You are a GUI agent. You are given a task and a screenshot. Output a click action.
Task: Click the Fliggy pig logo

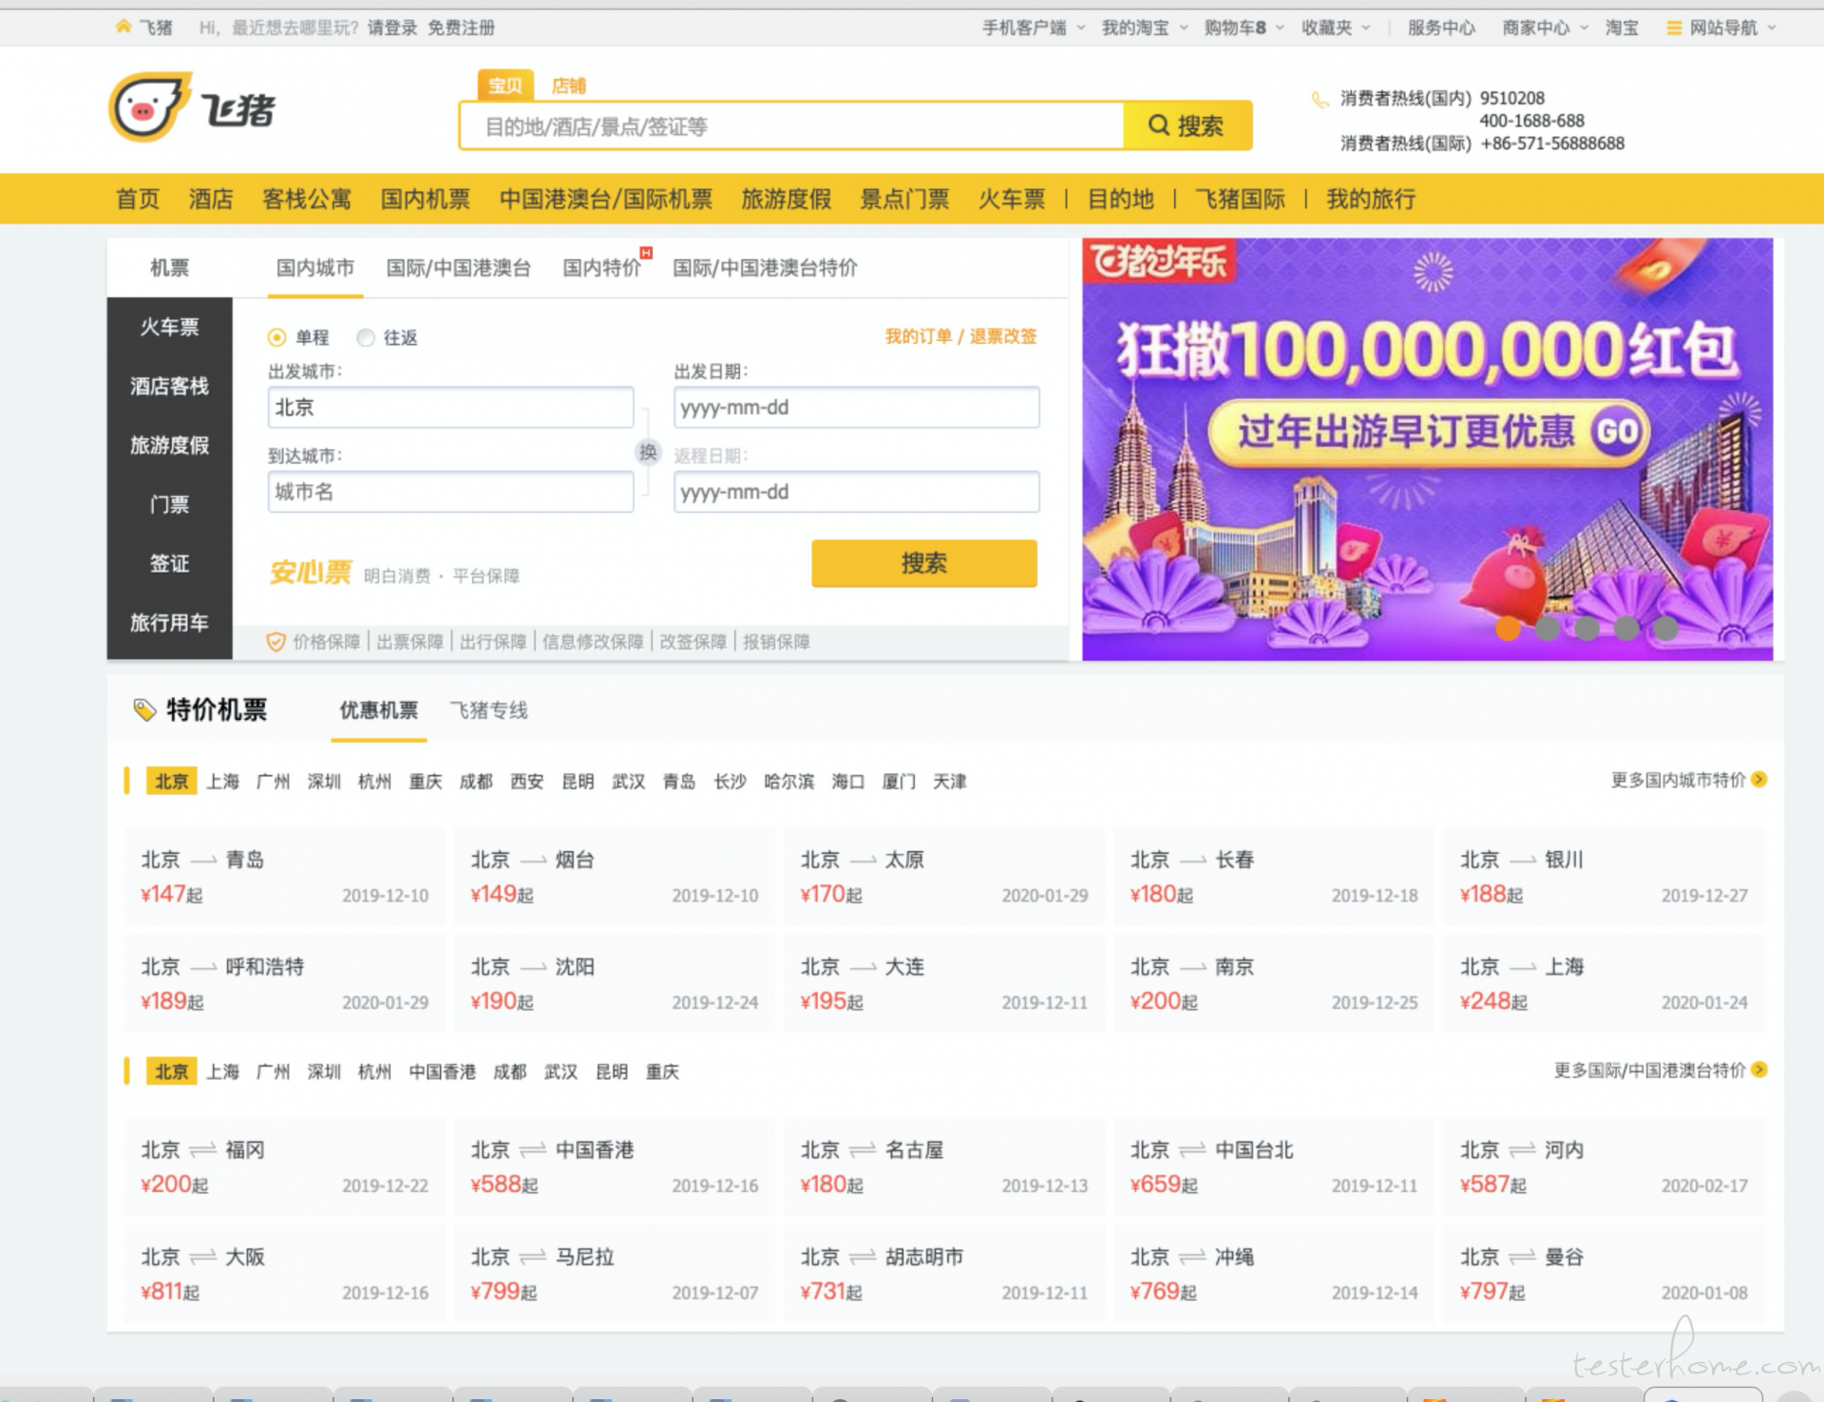click(150, 107)
